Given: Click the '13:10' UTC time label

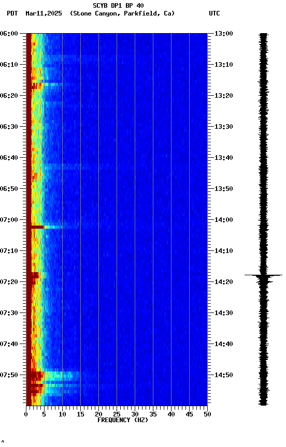Looking at the screenshot, I should pos(224,65).
